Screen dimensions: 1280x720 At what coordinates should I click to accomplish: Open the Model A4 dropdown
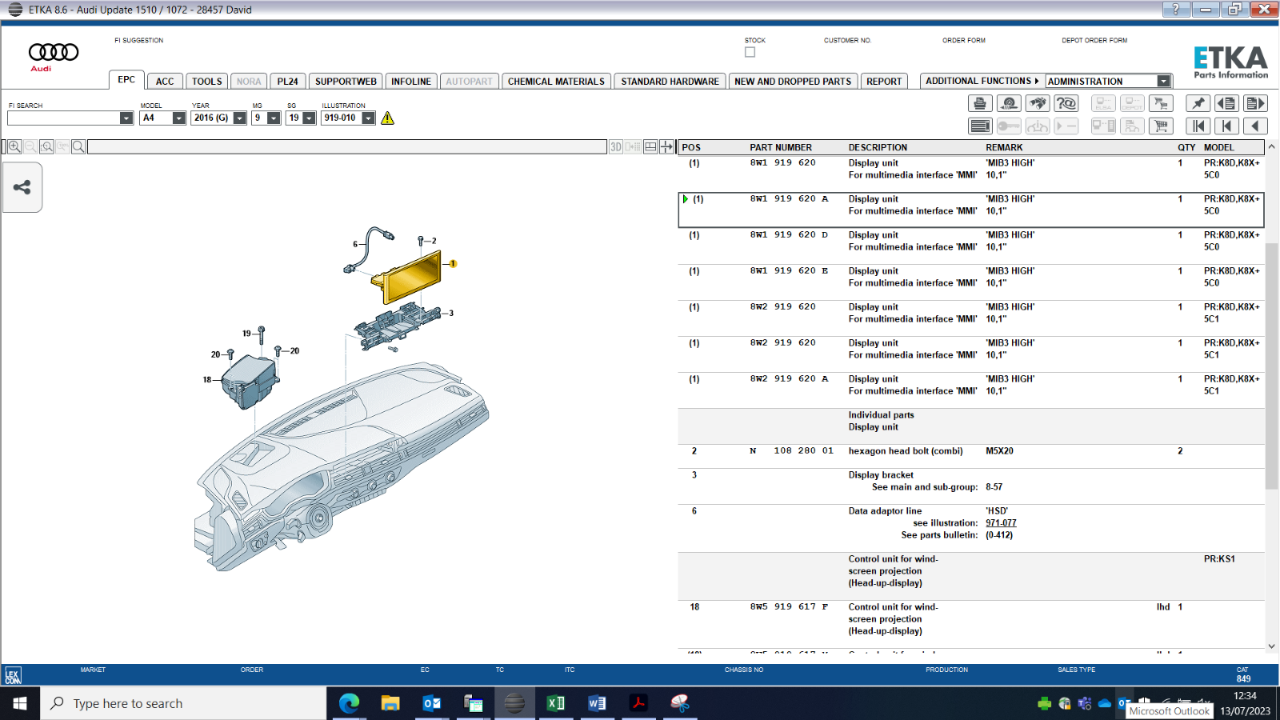click(x=178, y=118)
